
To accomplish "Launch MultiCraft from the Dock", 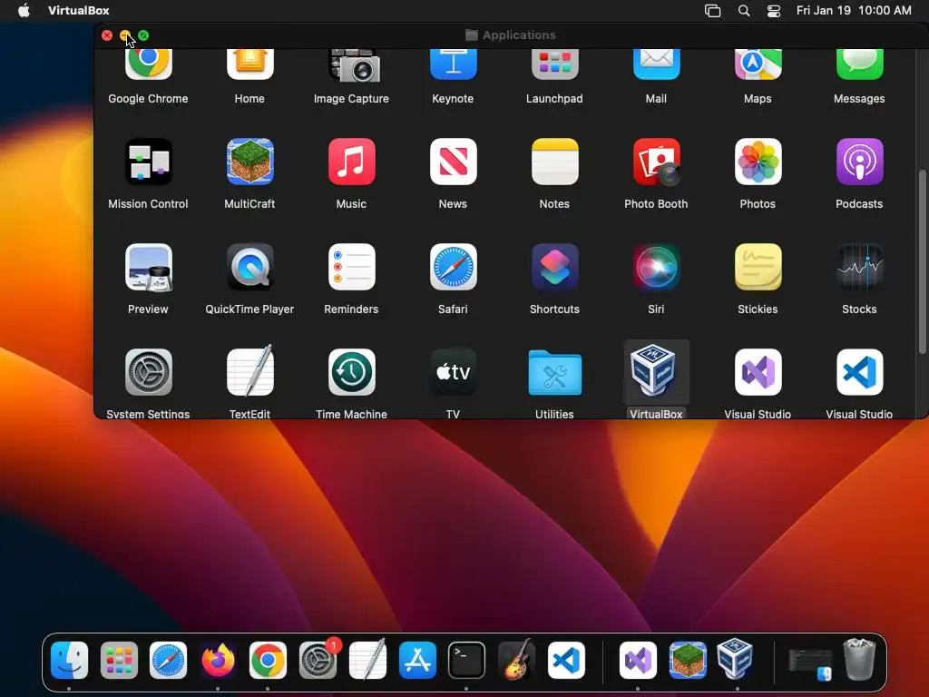I will click(x=688, y=660).
